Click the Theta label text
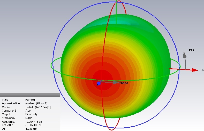This screenshot has width=204, height=131. pos(123,83)
